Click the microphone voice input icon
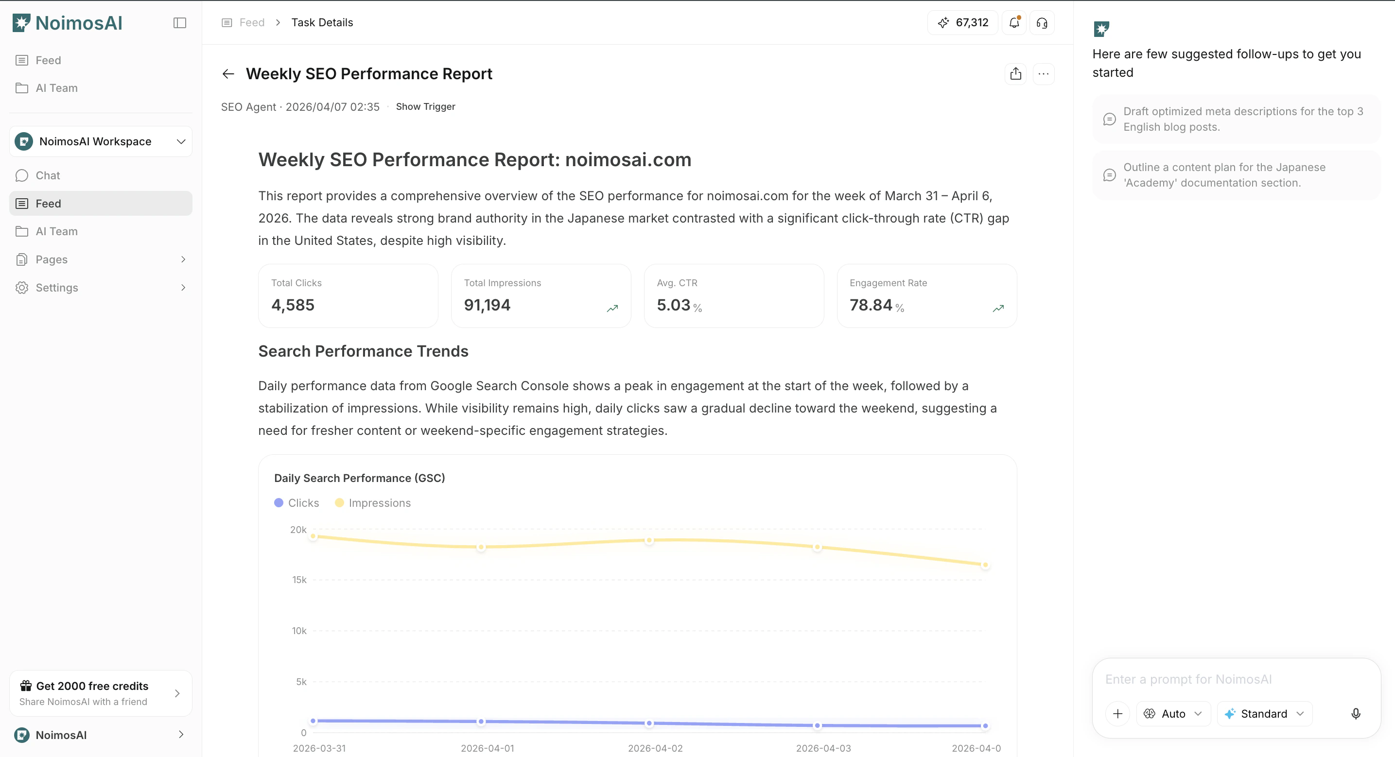This screenshot has height=757, width=1395. (x=1356, y=714)
